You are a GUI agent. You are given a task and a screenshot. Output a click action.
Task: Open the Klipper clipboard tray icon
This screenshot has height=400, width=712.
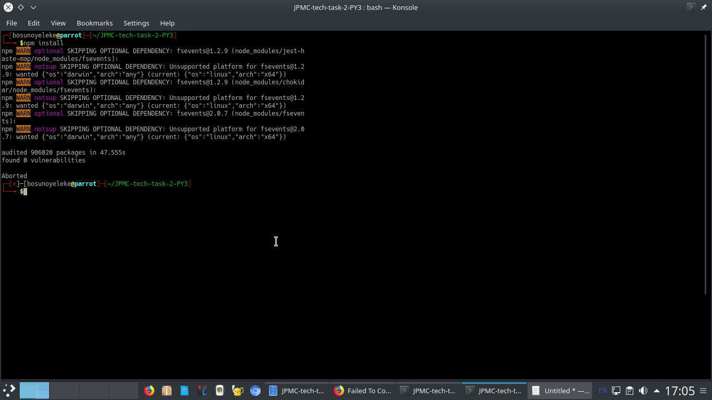[630, 391]
